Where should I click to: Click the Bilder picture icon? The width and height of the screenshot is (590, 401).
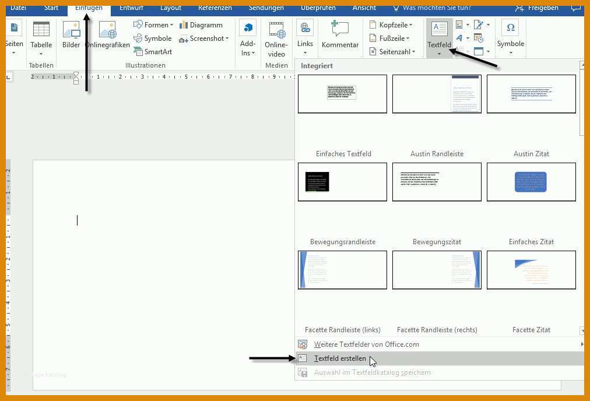71,30
